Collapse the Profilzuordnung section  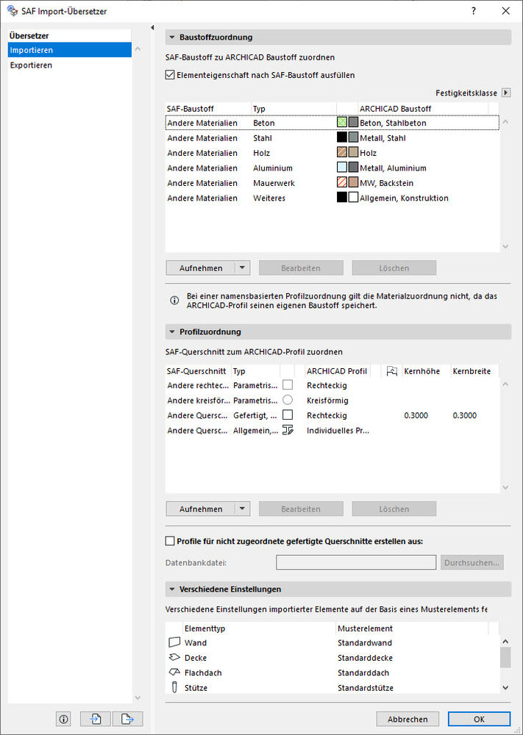(171, 332)
